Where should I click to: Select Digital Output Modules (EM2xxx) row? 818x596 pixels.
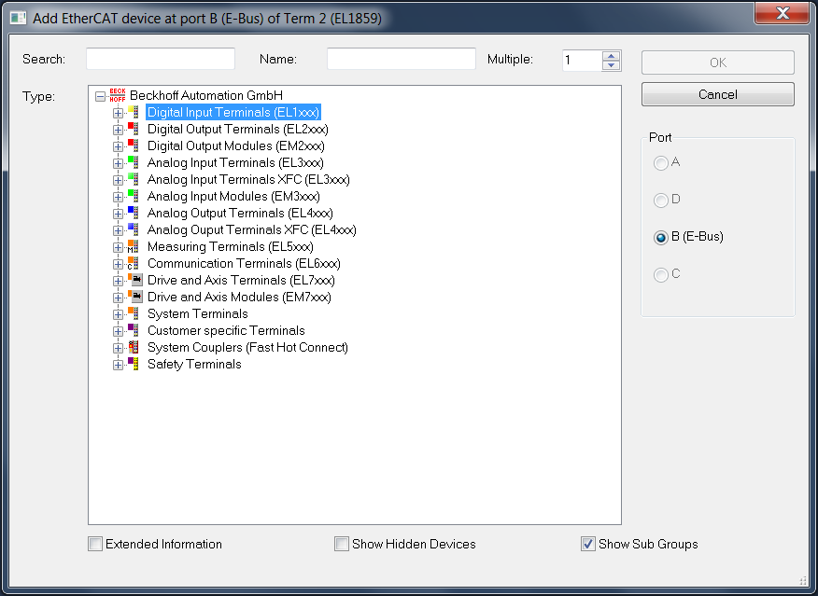pyautogui.click(x=236, y=146)
